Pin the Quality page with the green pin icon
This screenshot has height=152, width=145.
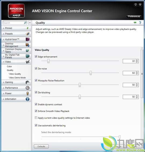tap(135, 23)
